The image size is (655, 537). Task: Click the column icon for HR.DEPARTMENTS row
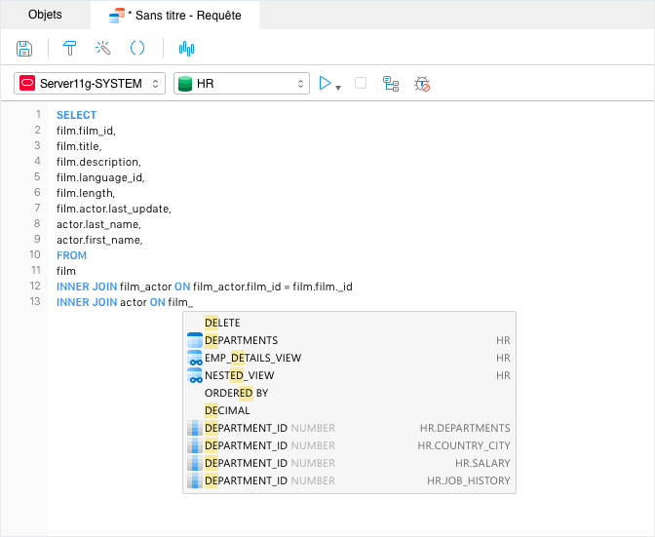195,428
